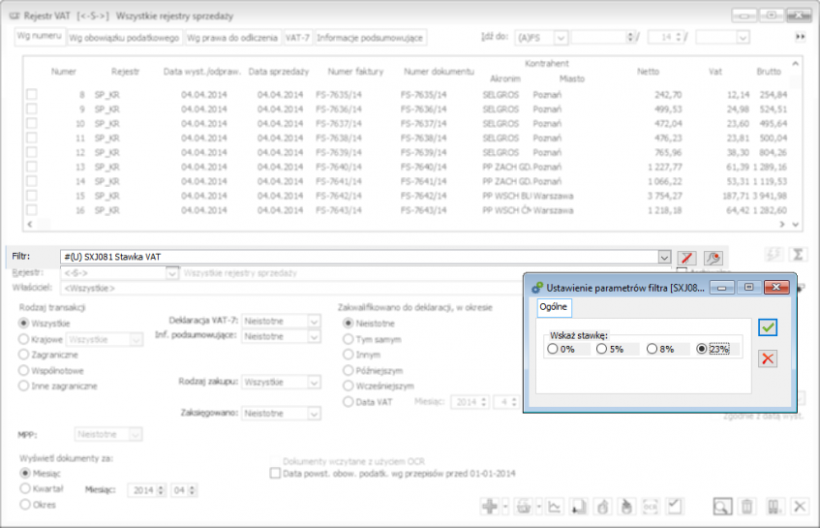Viewport: 820px width, 528px height.
Task: Expand the Filtr dropdown arrow
Action: click(x=664, y=257)
